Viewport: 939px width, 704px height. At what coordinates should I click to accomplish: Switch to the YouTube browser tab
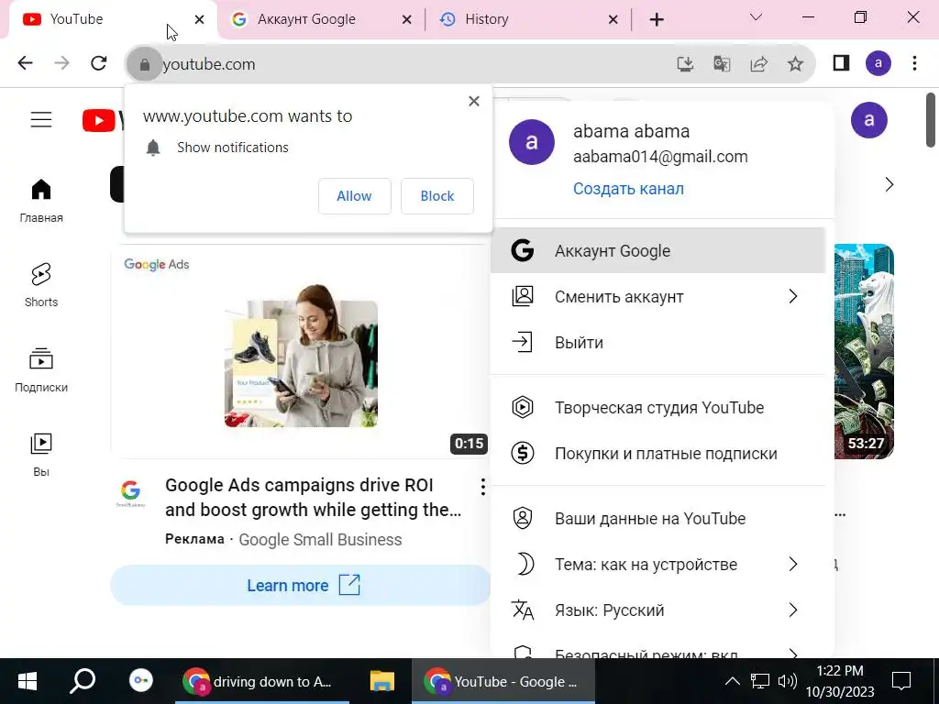click(x=111, y=19)
